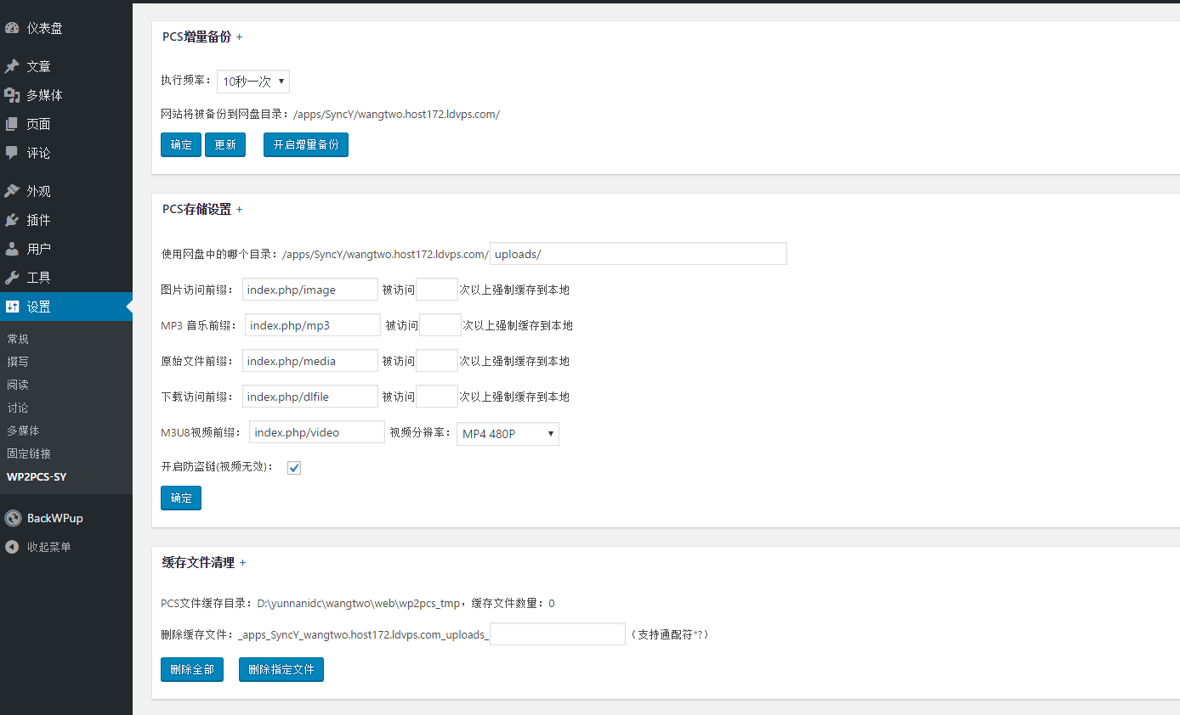Click the 开启增量备份 button
1180x715 pixels.
[306, 145]
